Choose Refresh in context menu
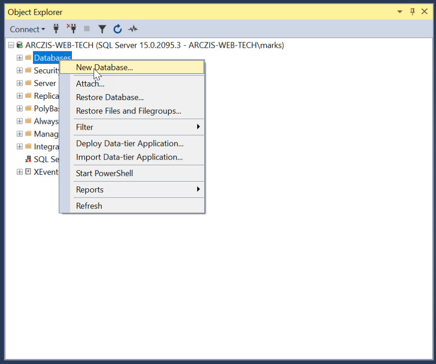Image resolution: width=436 pixels, height=364 pixels. [132, 206]
